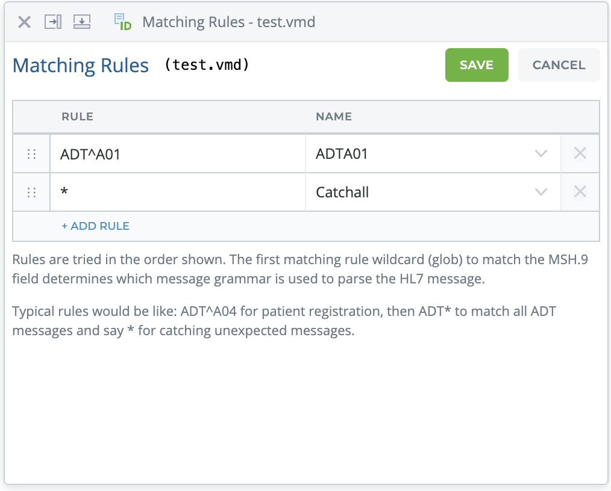The image size is (611, 491).
Task: Click the RULE column header
Action: click(77, 117)
